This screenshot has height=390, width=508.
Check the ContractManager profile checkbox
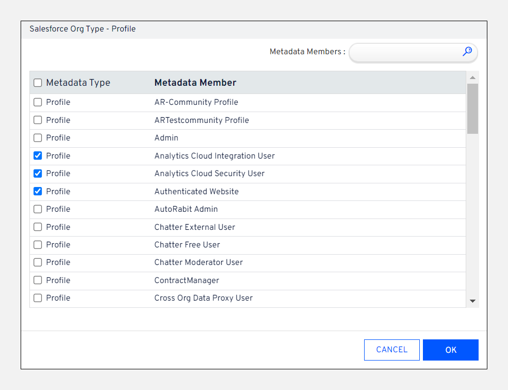[38, 280]
